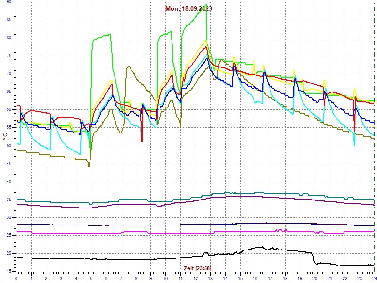The height and width of the screenshot is (283, 377).
Task: Click hour 14 on the time axis
Action: 225,278
